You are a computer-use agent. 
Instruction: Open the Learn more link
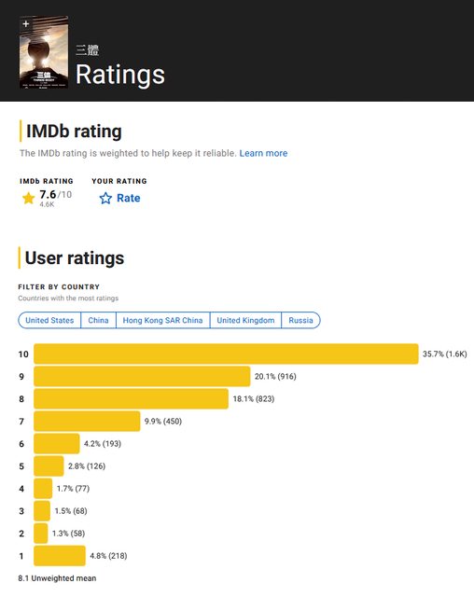(263, 153)
